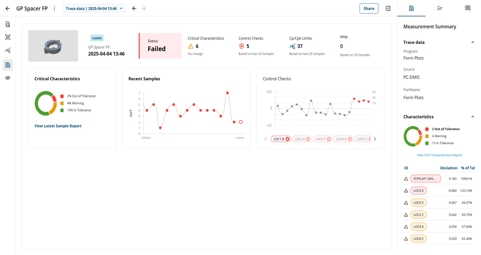Switch to the Measurement Summary document tab
This screenshot has width=481, height=255.
pyautogui.click(x=411, y=8)
